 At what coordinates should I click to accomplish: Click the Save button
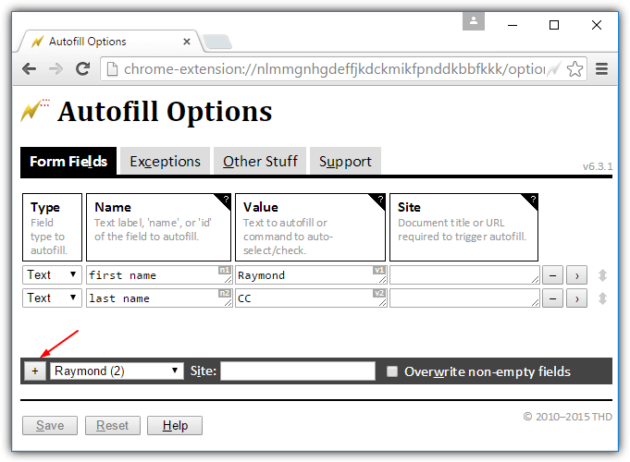click(50, 426)
